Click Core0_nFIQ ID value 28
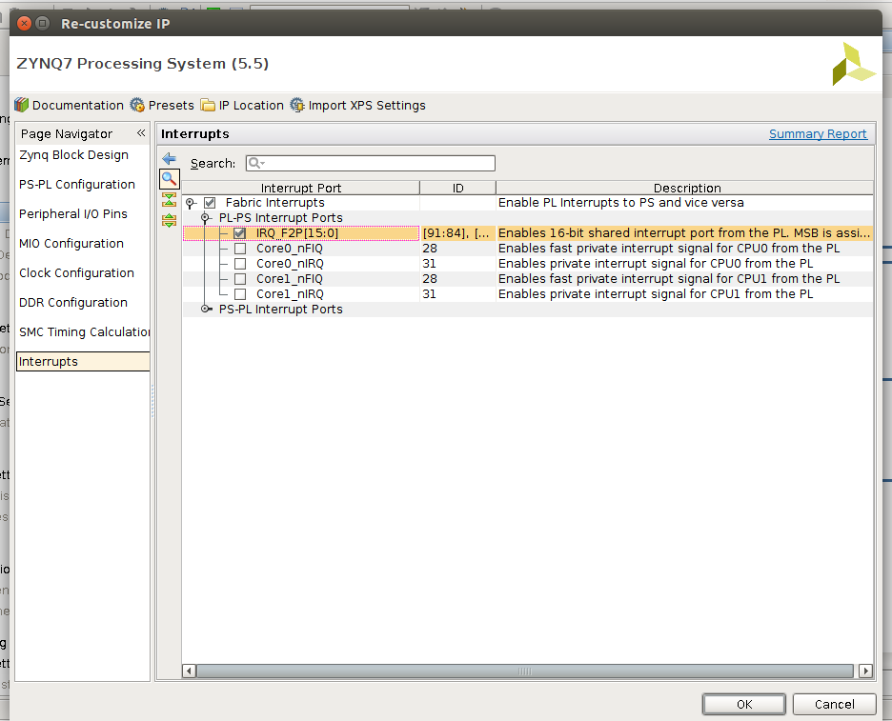This screenshot has width=892, height=721. coord(430,249)
